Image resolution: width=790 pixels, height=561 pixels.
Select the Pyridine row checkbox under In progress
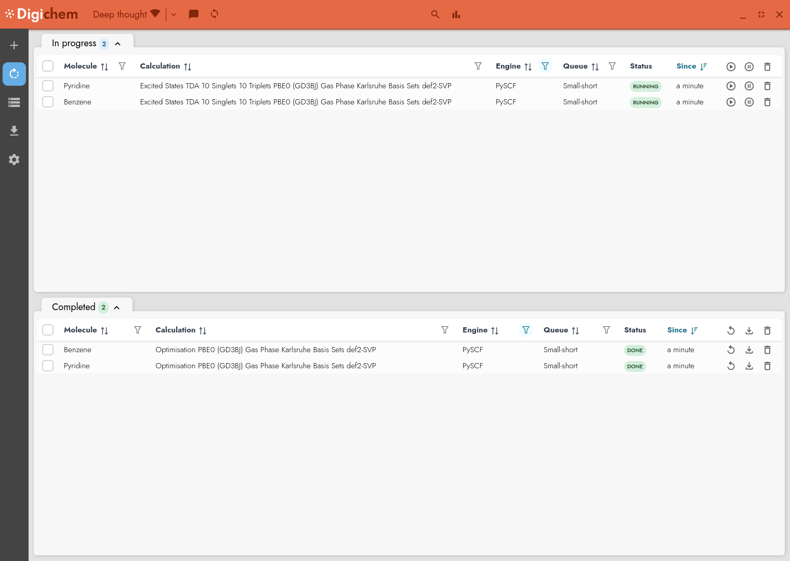48,86
